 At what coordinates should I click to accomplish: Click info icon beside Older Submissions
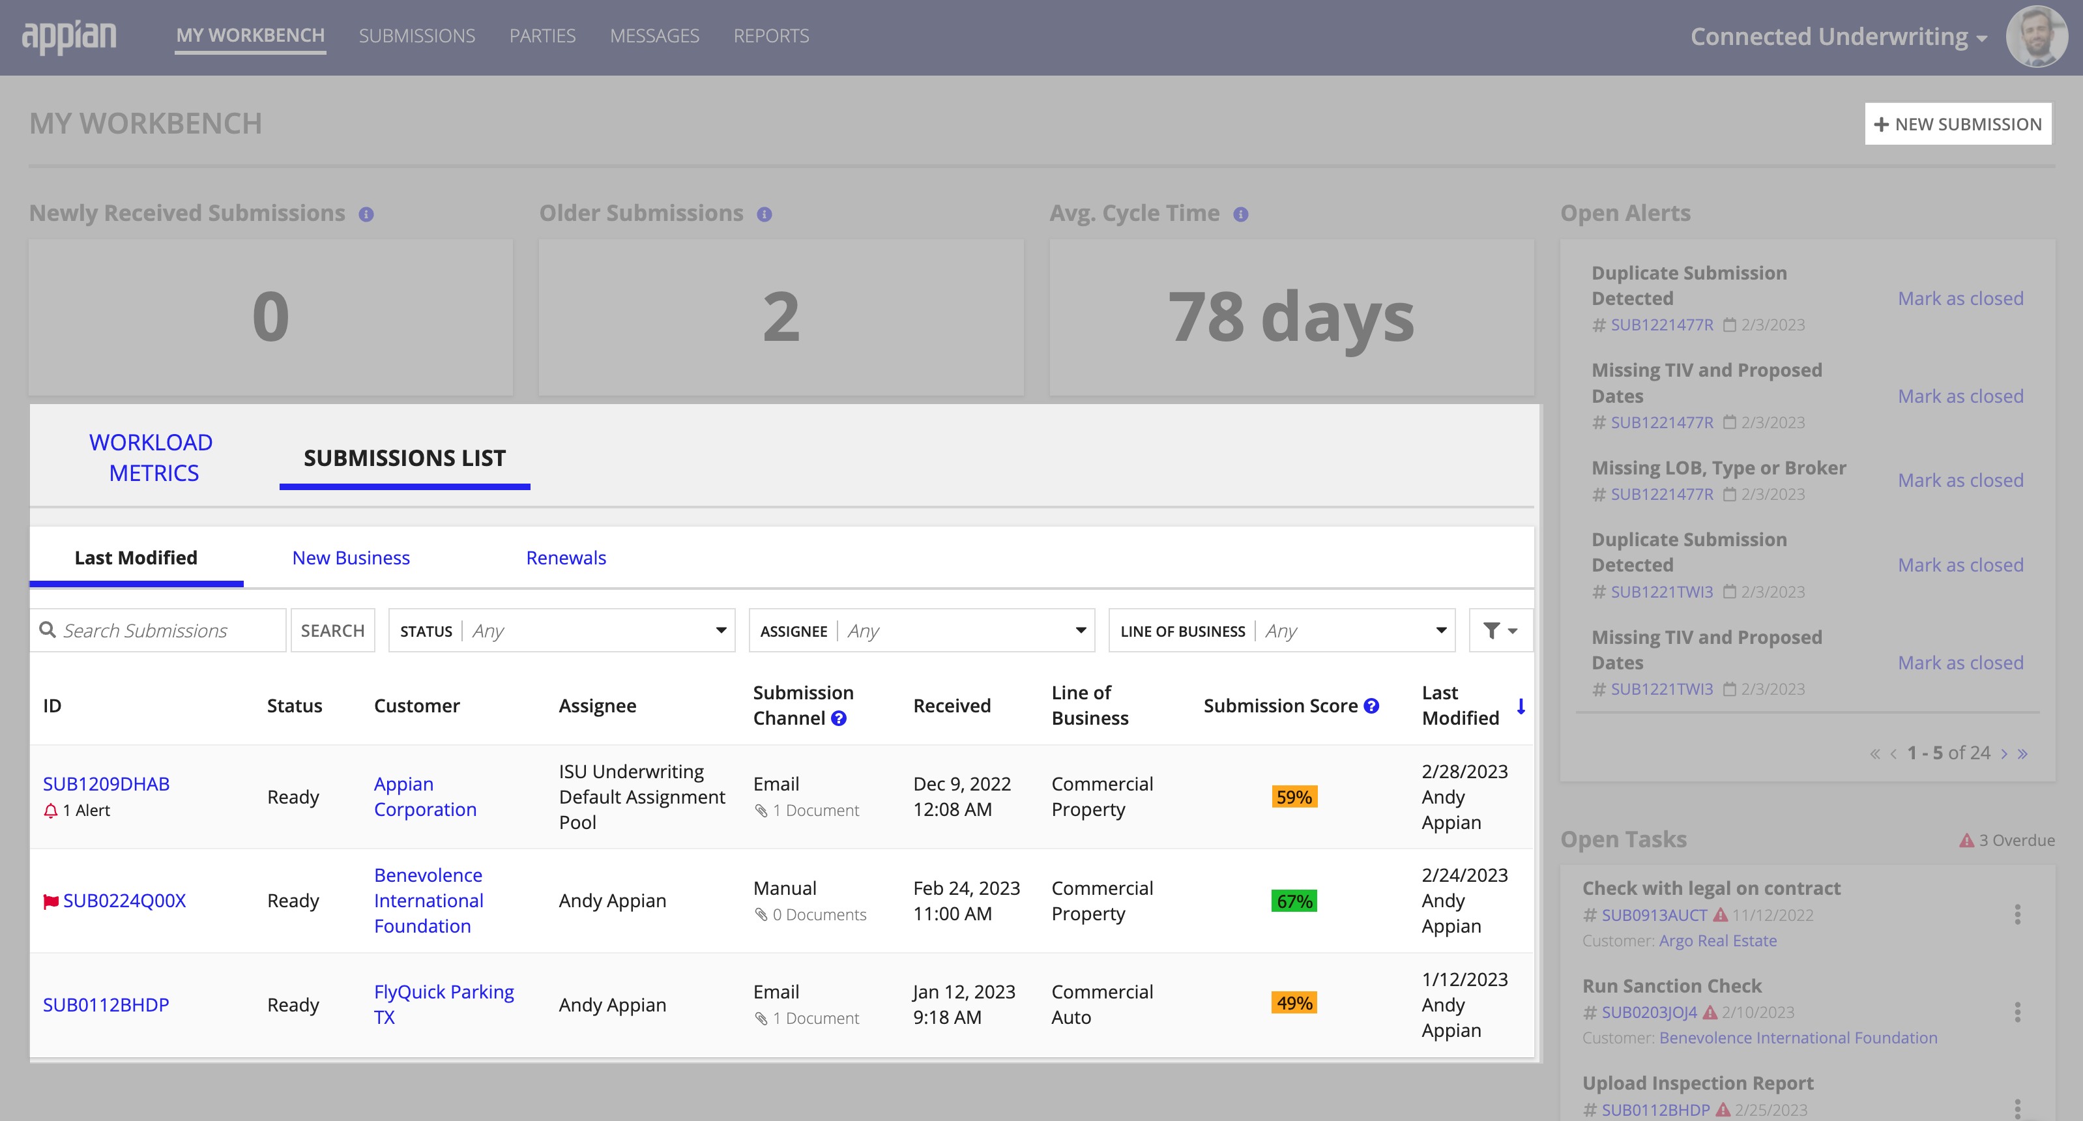[764, 214]
